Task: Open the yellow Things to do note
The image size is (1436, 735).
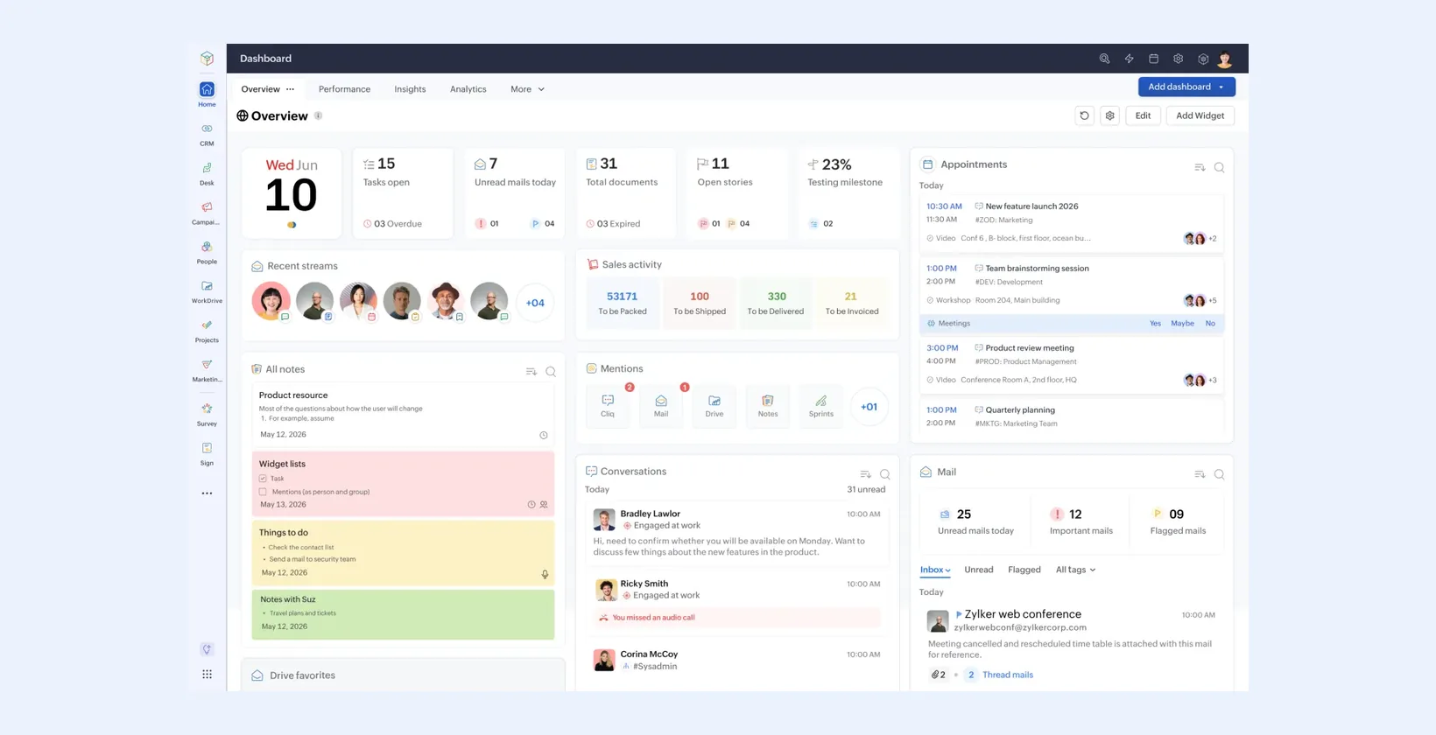Action: click(x=403, y=553)
